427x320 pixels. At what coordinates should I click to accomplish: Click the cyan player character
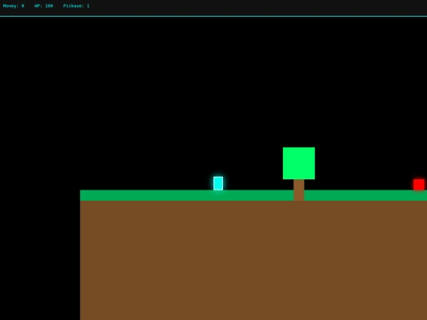(x=218, y=183)
